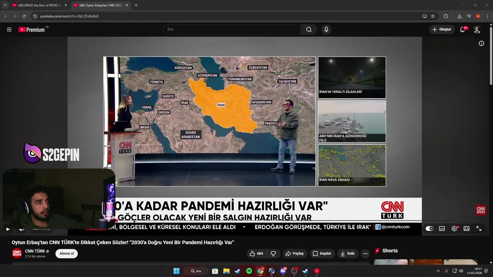Screen dimensions: 493x277
Task: Focus the YouTube Ara search field
Action: 232,30
